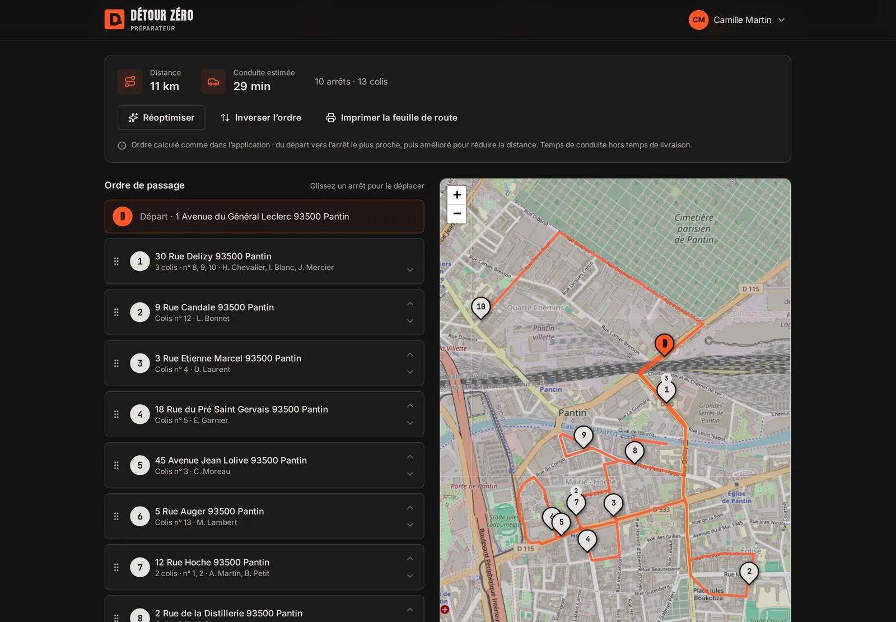
Task: Grab the drag handle for 30 Rue Delizy
Action: coord(116,261)
